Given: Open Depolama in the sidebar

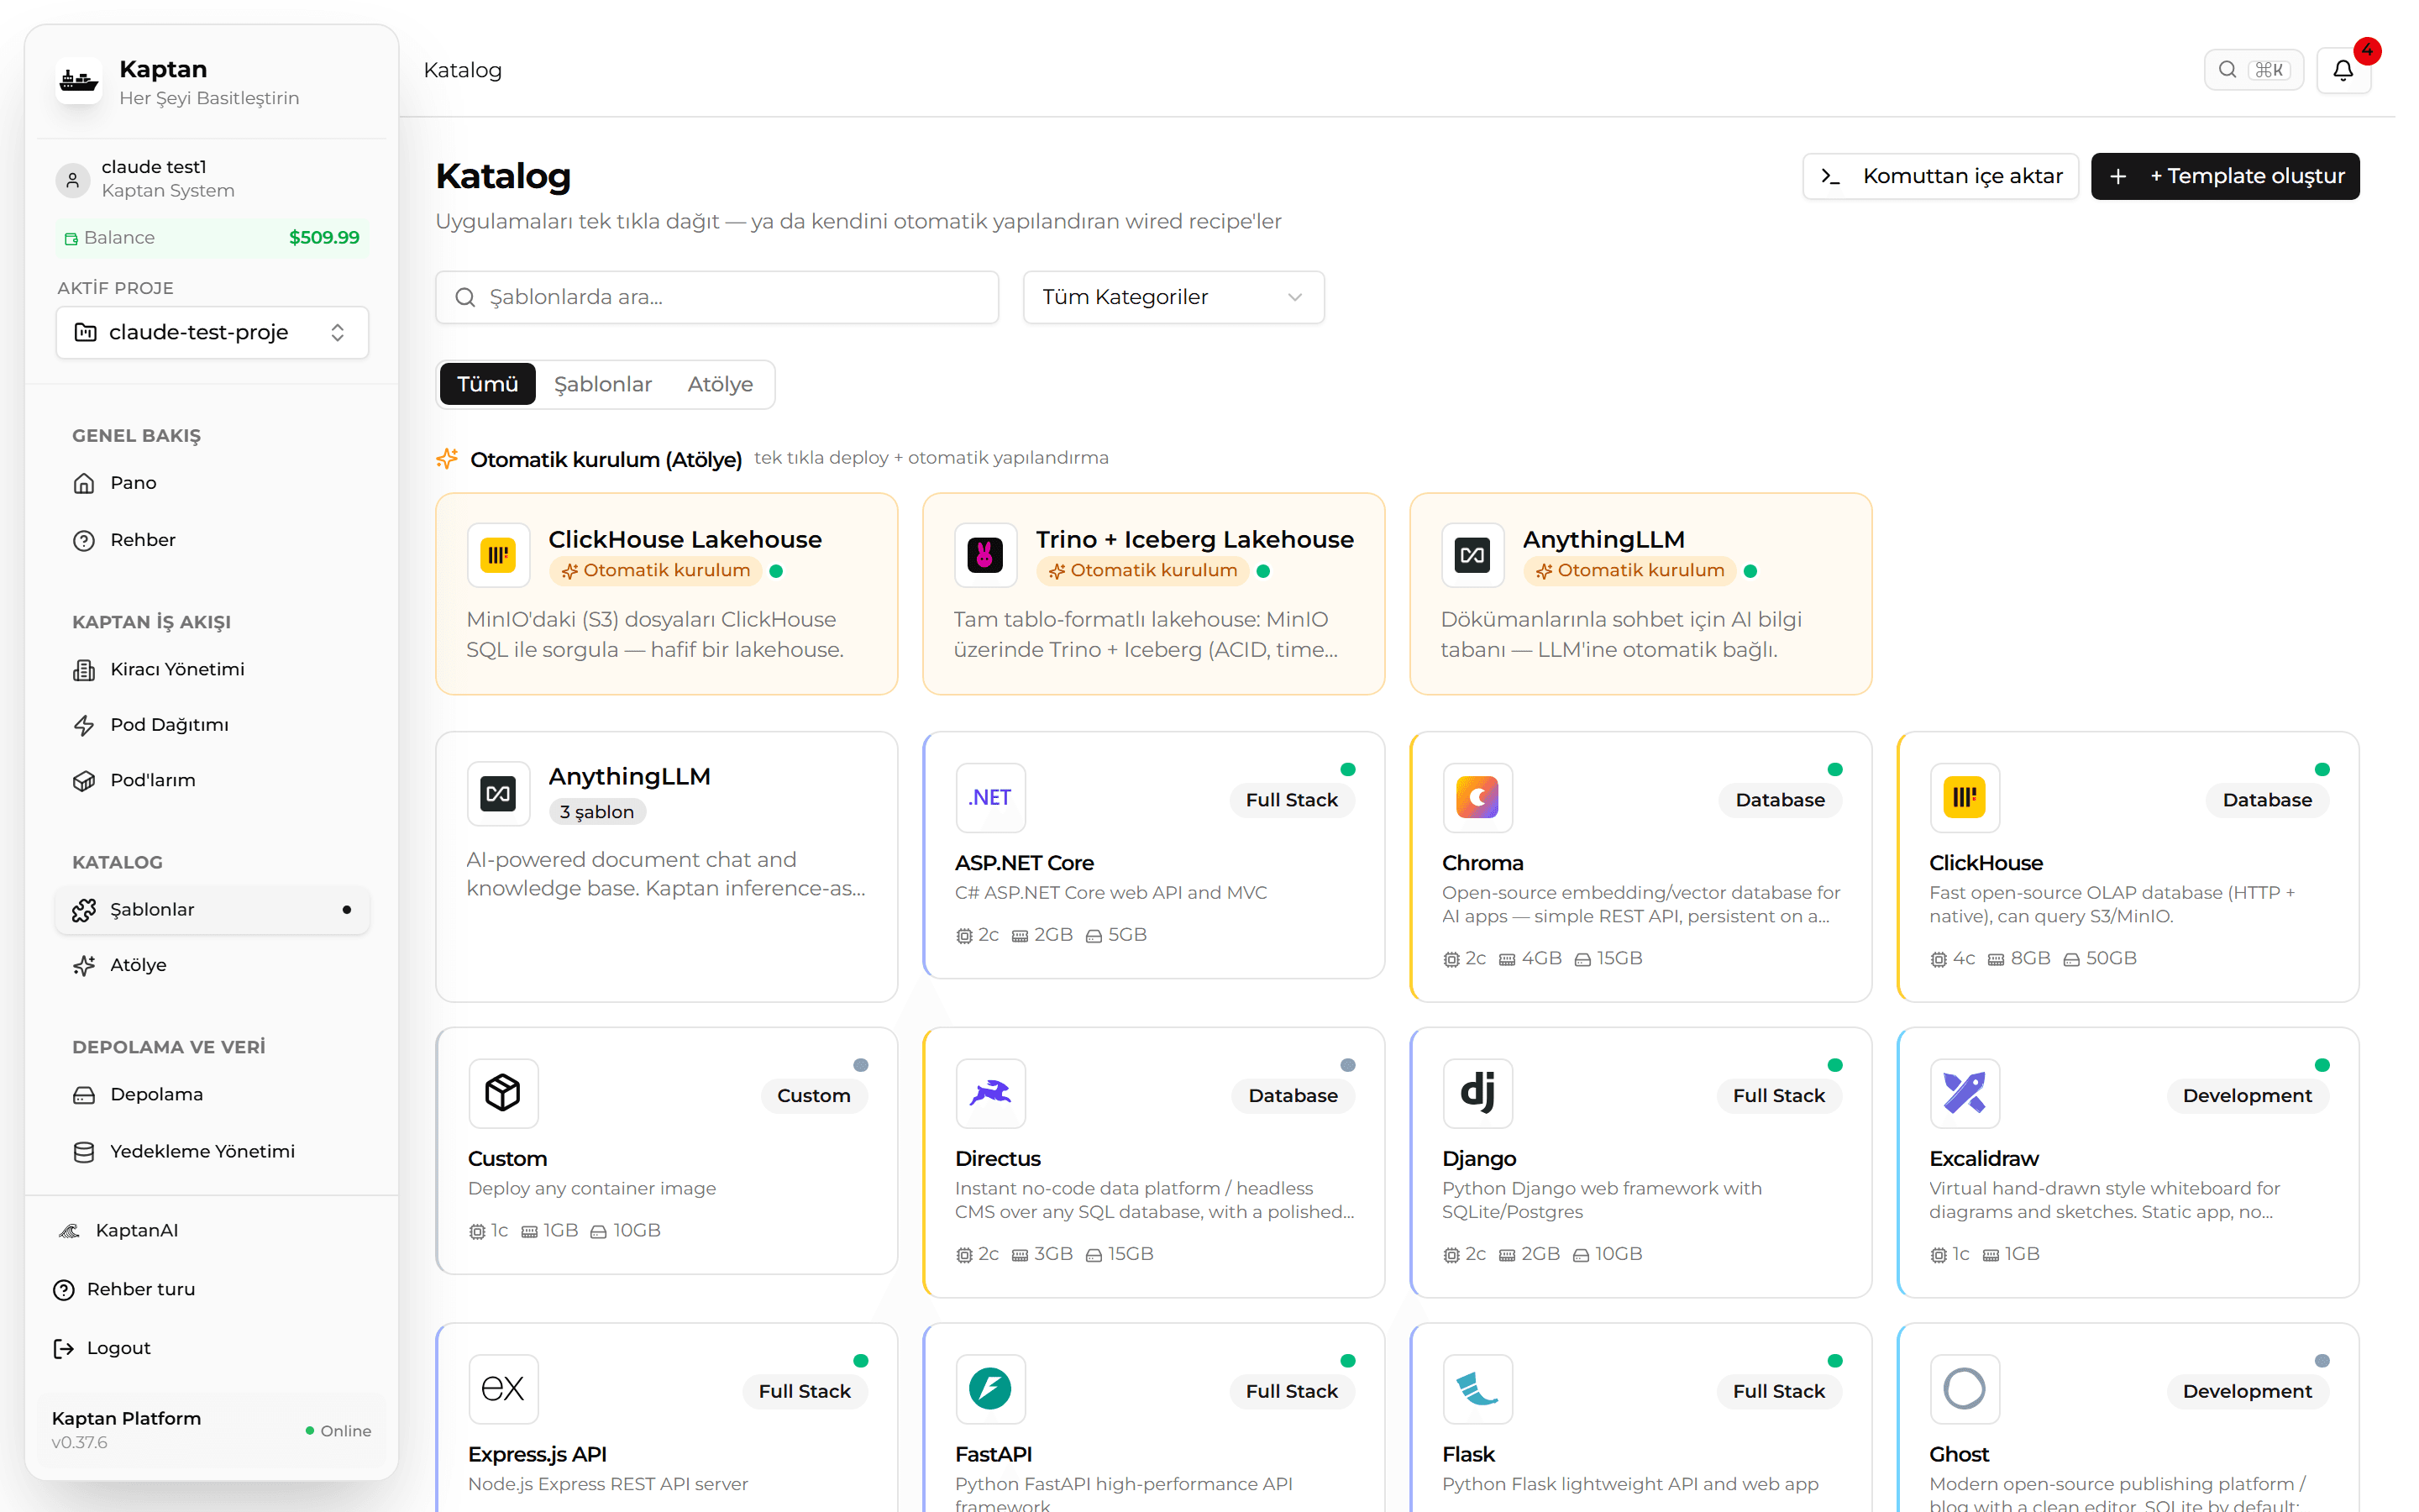Looking at the screenshot, I should click(212, 1094).
